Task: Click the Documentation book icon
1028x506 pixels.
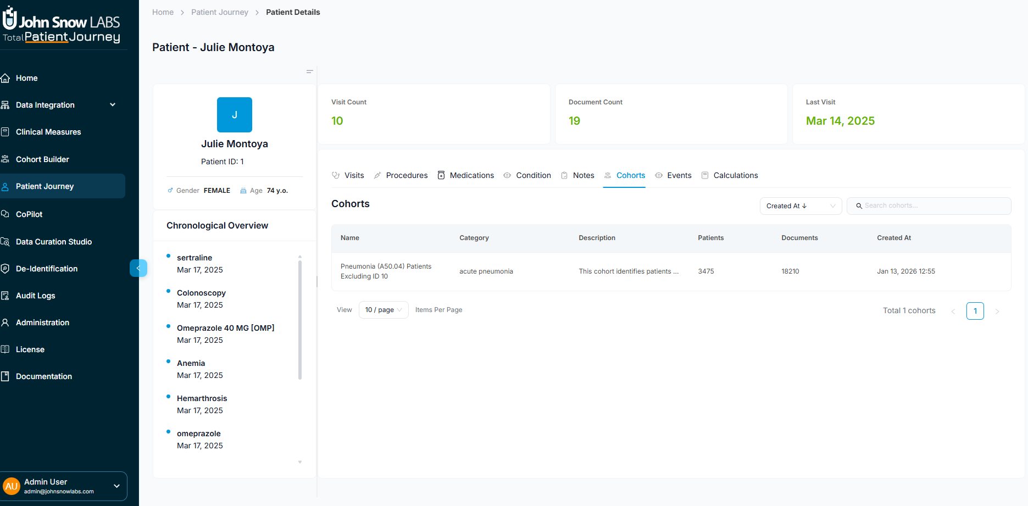Action: (5, 376)
